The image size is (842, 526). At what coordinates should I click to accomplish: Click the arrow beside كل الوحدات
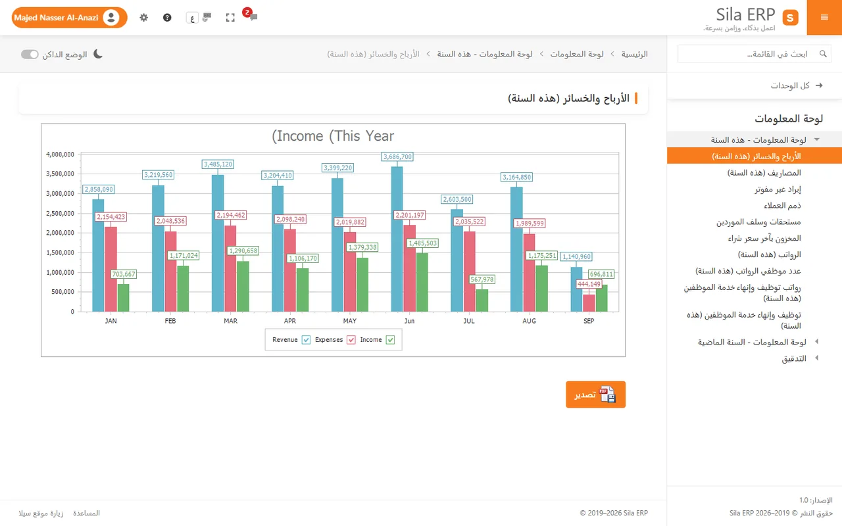(x=819, y=85)
